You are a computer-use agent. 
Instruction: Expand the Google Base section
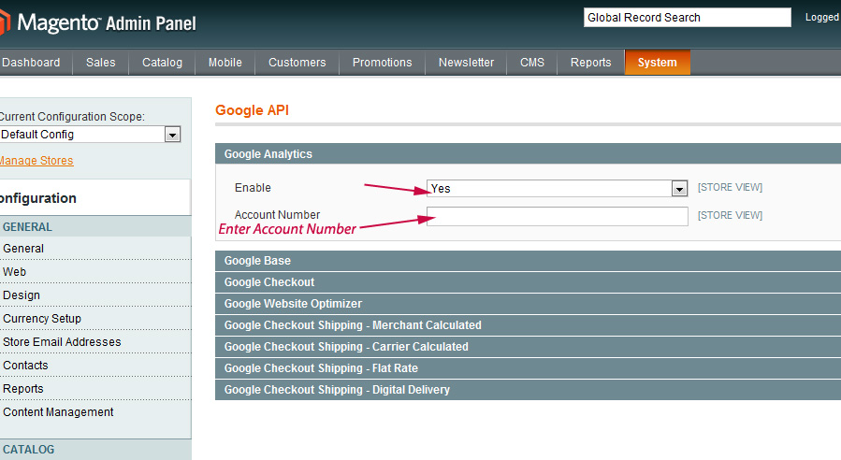[528, 261]
